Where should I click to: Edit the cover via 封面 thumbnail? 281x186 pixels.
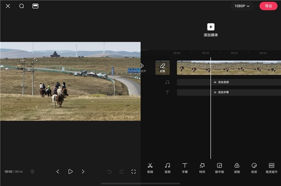[x=163, y=67]
